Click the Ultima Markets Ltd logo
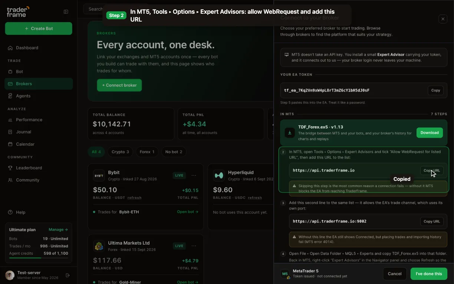 pyautogui.click(x=99, y=246)
